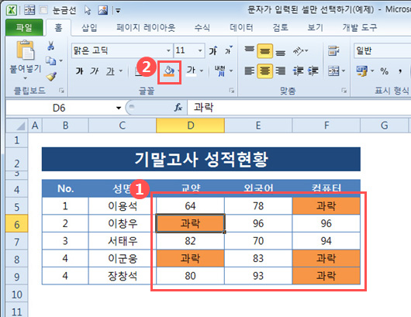411x317 pixels.
Task: Switch to the 수식 Formulas tab
Action: [202, 27]
